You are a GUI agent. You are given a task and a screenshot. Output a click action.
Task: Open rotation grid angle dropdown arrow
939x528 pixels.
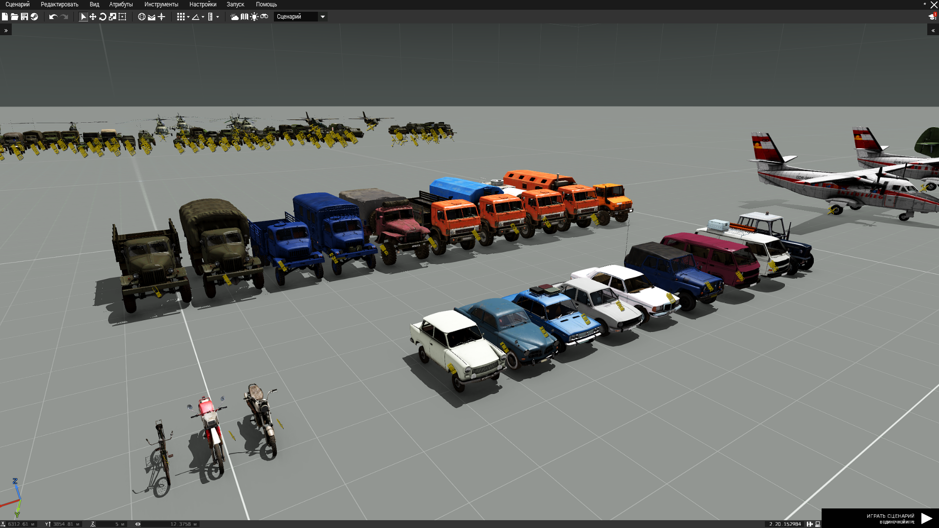click(x=203, y=17)
